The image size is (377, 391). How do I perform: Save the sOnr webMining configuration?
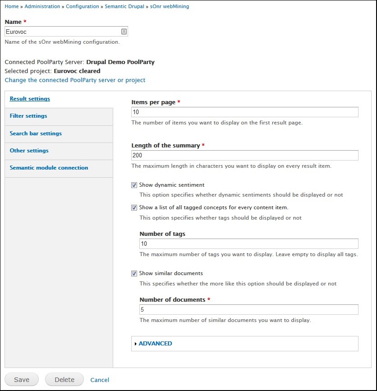[21, 379]
